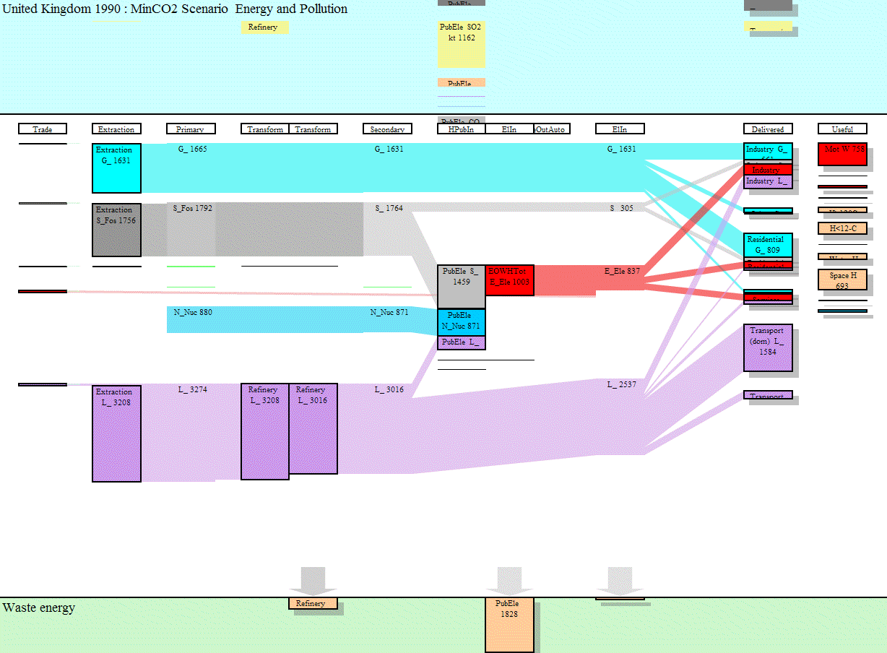Viewport: 887px width, 653px height.
Task: Click the Secondary column header
Action: click(x=388, y=129)
